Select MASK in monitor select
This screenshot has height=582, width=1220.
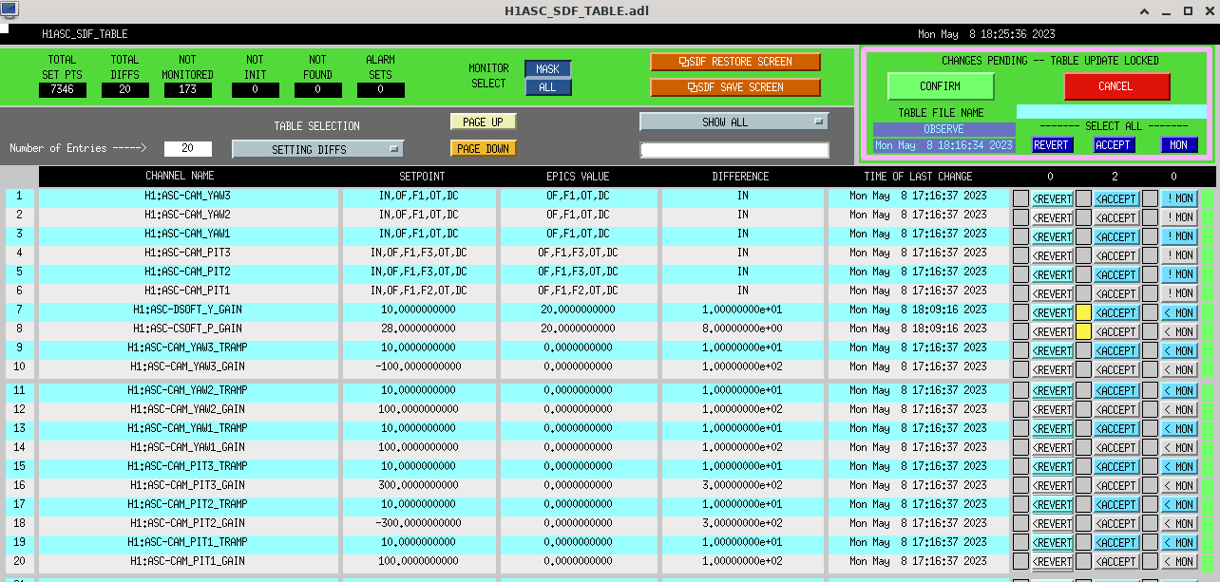click(548, 69)
